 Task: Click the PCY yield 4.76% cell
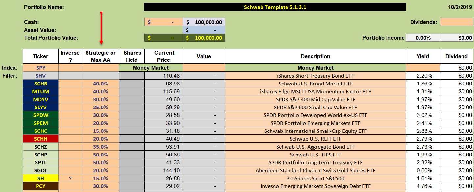pyautogui.click(x=423, y=186)
